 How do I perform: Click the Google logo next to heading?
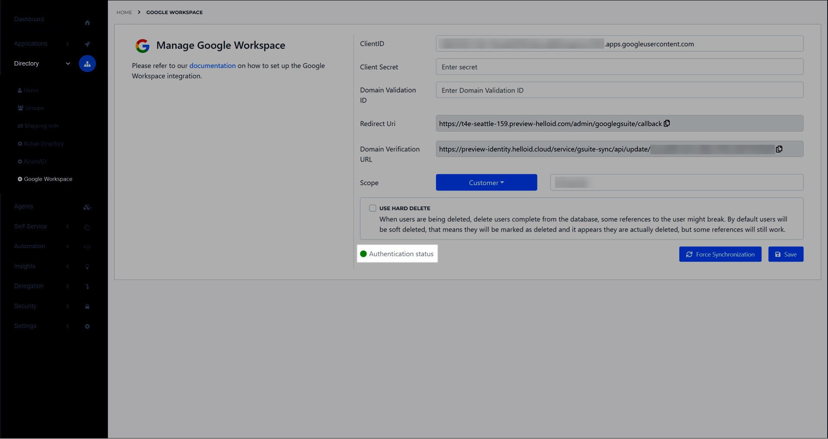pyautogui.click(x=142, y=46)
